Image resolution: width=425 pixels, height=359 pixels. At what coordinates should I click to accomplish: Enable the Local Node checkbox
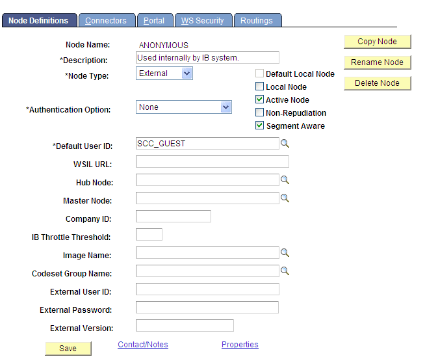tap(259, 86)
